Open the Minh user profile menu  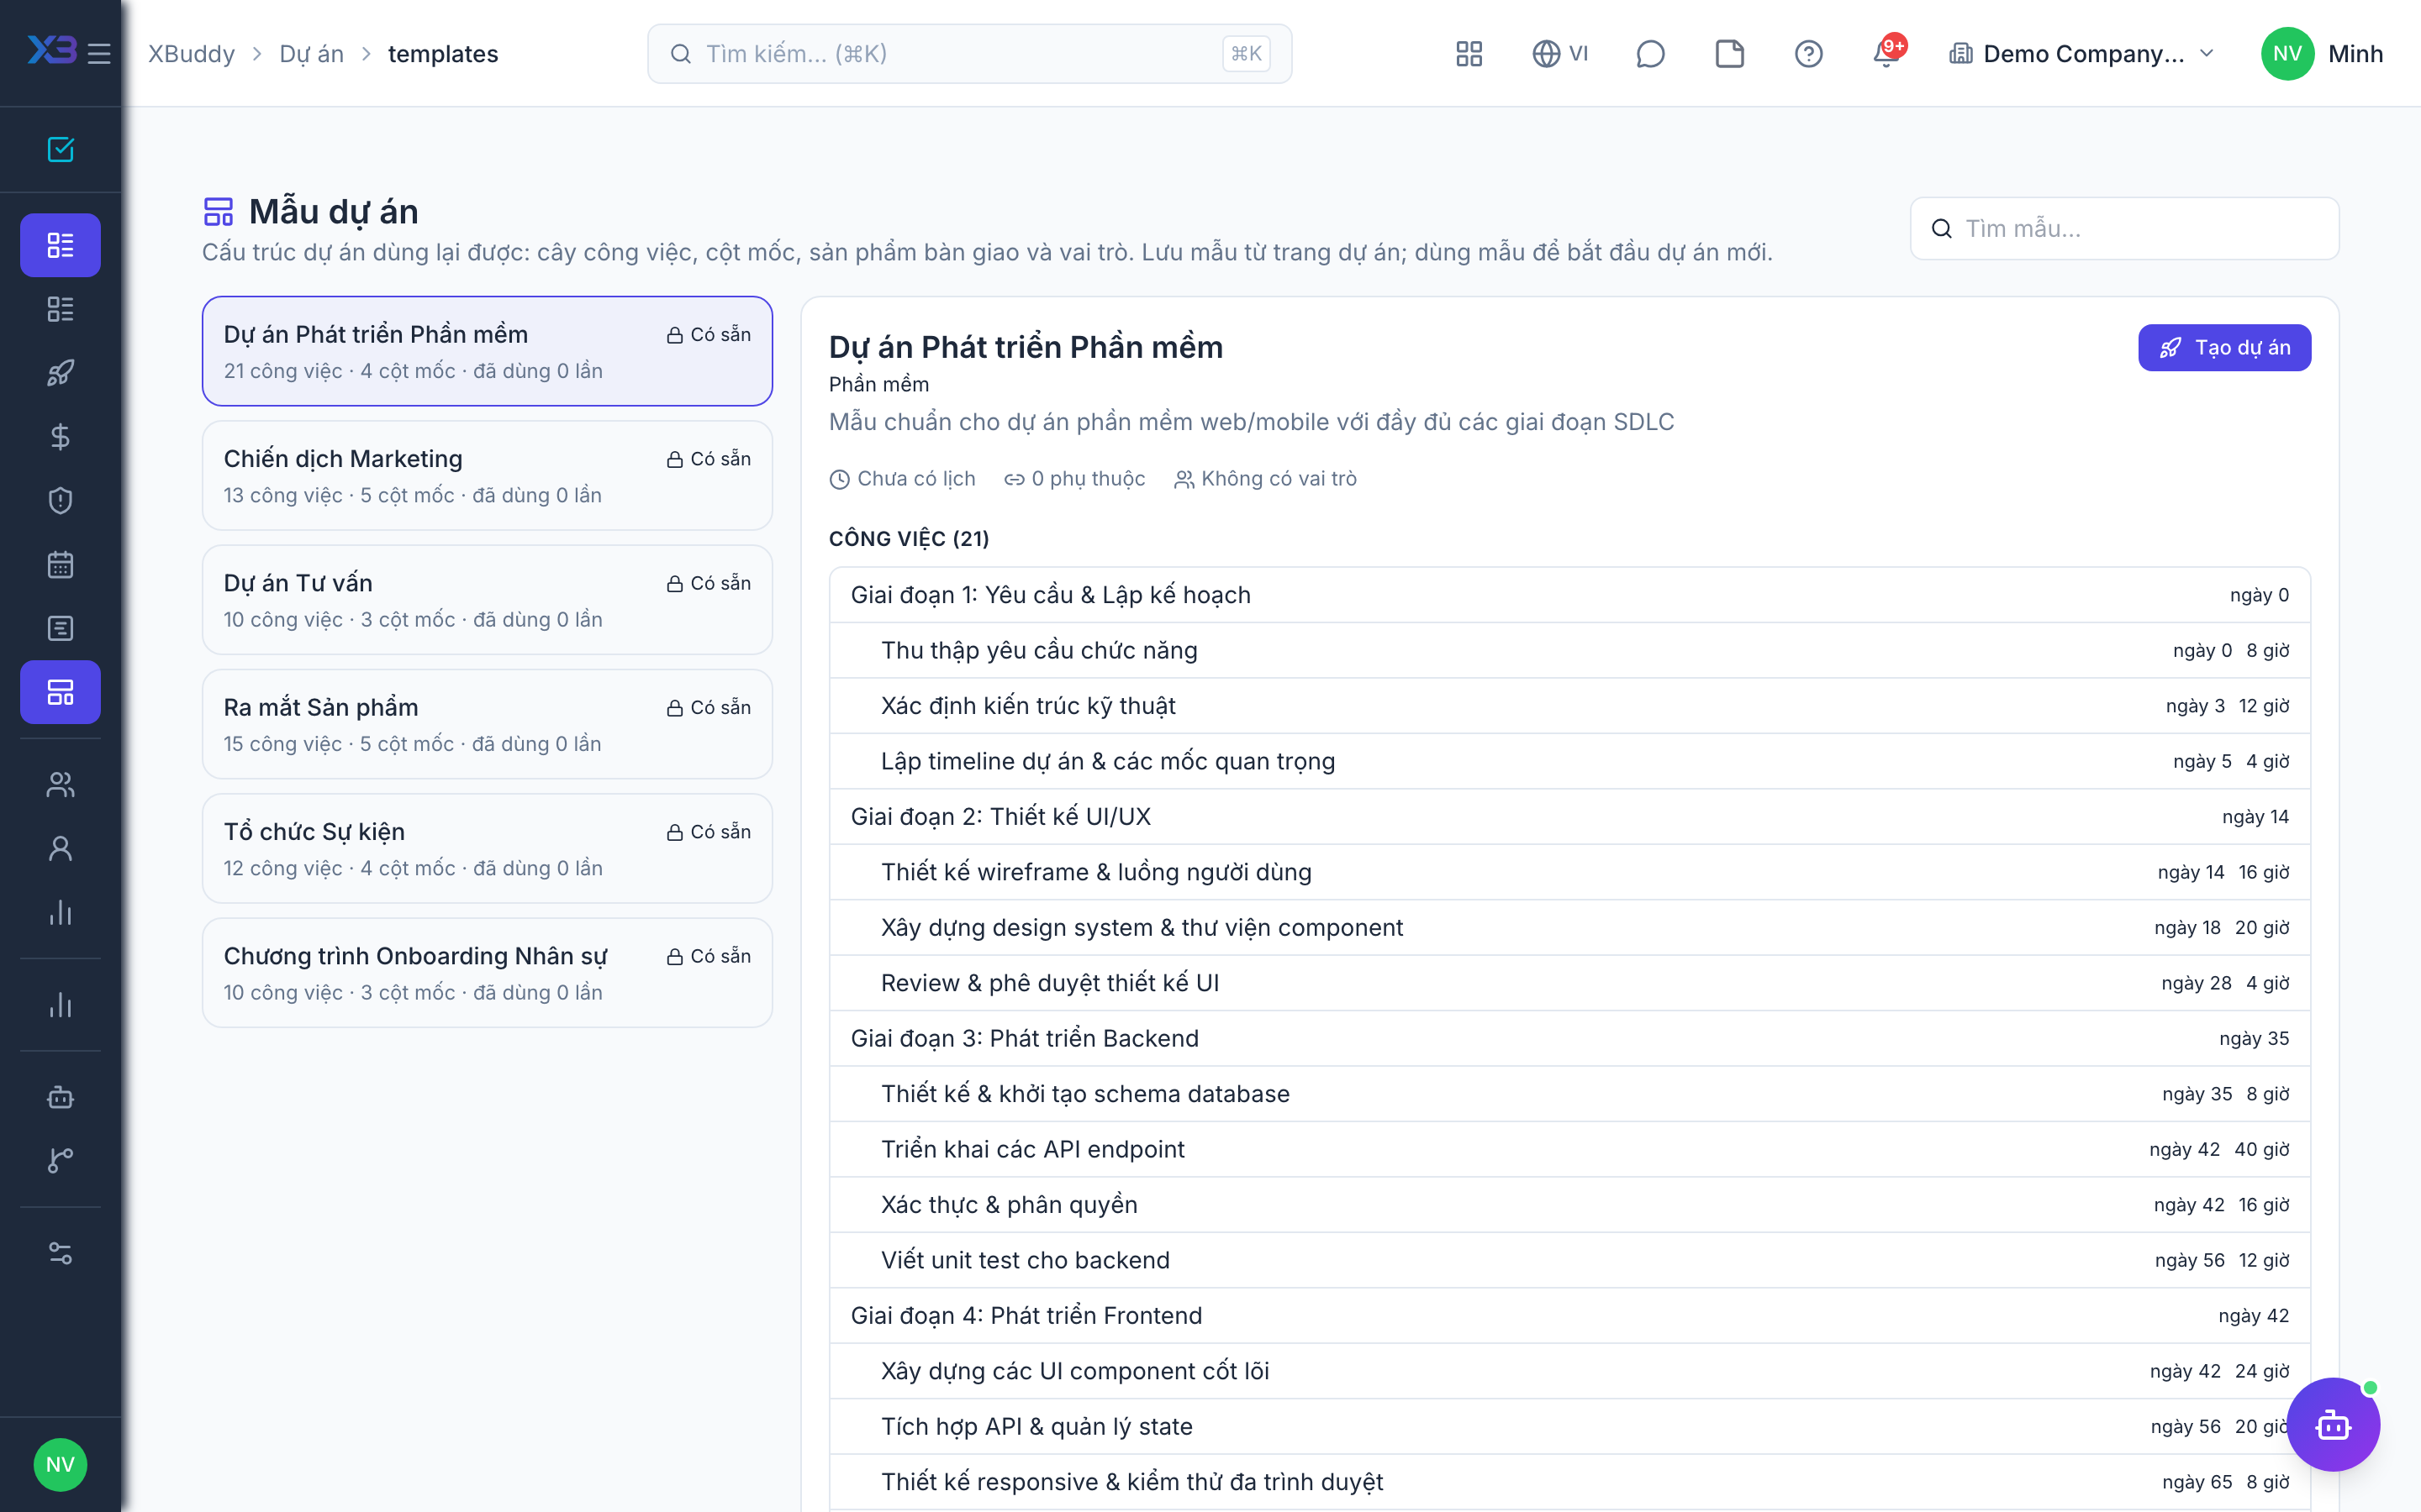point(2321,54)
